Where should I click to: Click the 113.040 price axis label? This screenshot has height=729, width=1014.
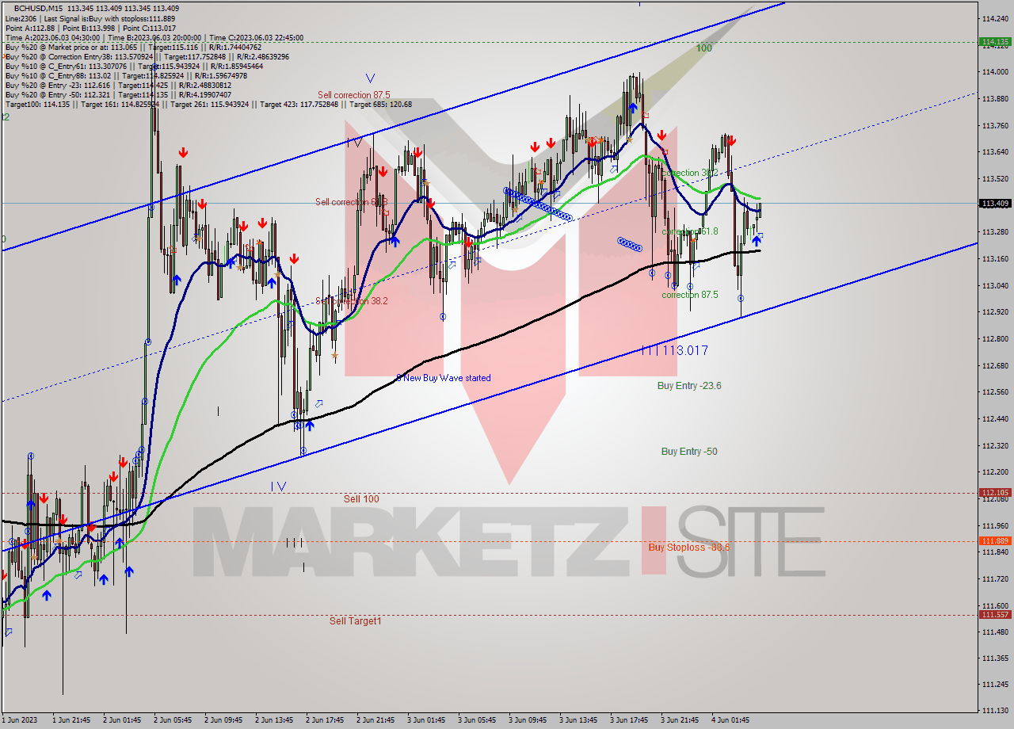[x=994, y=285]
